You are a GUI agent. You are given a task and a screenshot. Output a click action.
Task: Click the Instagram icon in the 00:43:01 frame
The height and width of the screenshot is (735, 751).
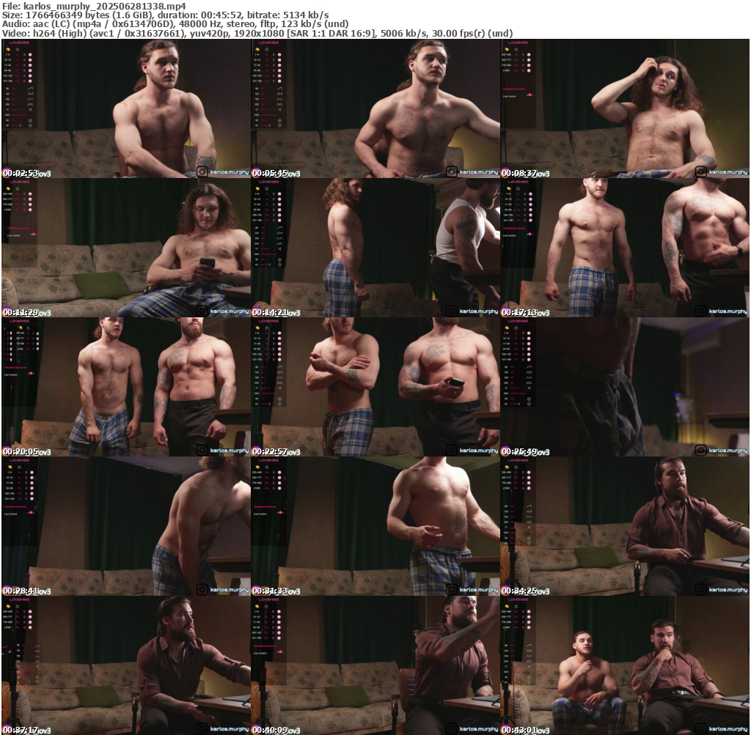[700, 728]
